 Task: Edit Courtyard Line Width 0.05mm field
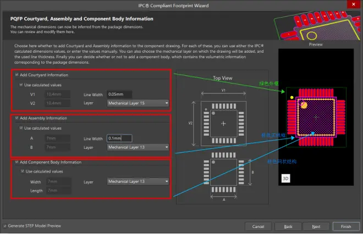(119, 94)
